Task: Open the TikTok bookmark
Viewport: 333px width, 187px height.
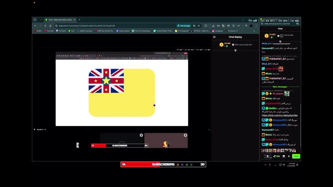Action: (x=200, y=31)
